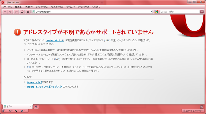Open the password wand key button
This screenshot has height=114, width=206.
pyautogui.click(x=16, y=12)
